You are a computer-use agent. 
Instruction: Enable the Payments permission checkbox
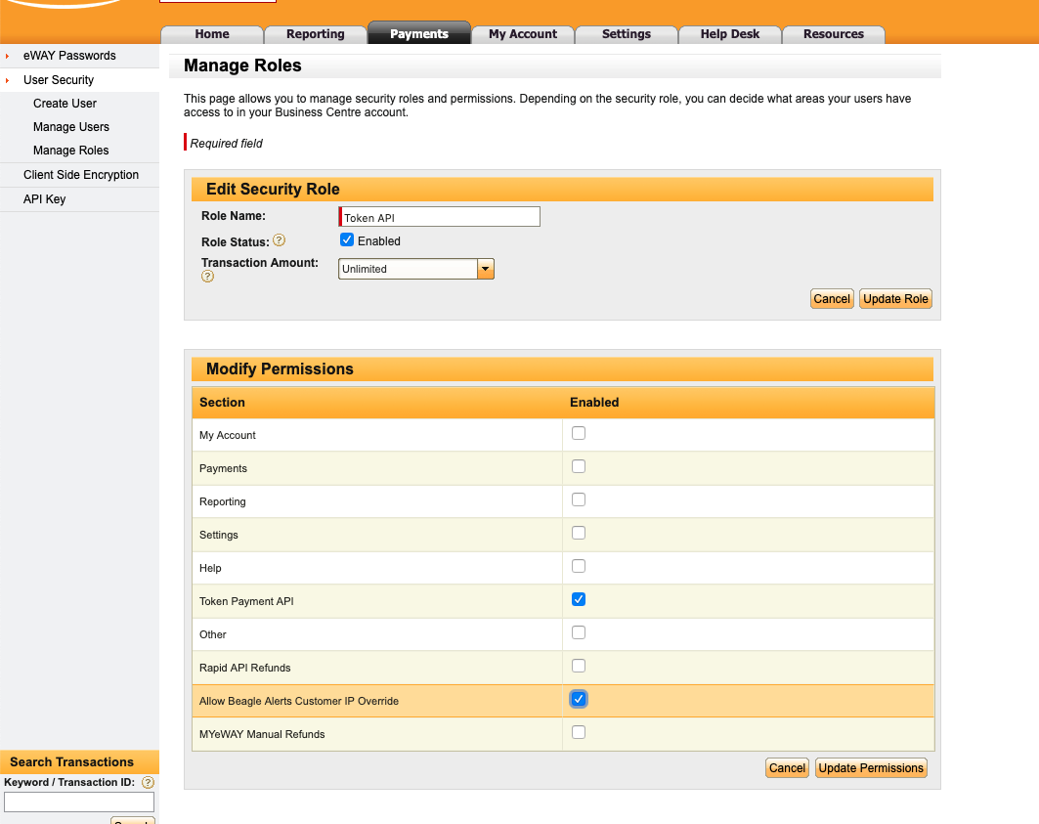[x=579, y=466]
